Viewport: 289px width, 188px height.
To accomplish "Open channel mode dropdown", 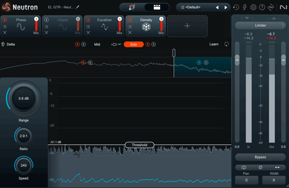I will pos(116,45).
